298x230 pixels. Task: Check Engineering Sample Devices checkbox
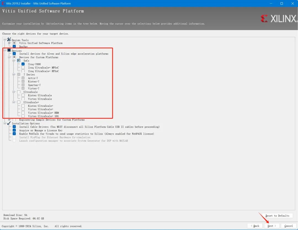click(x=14, y=120)
